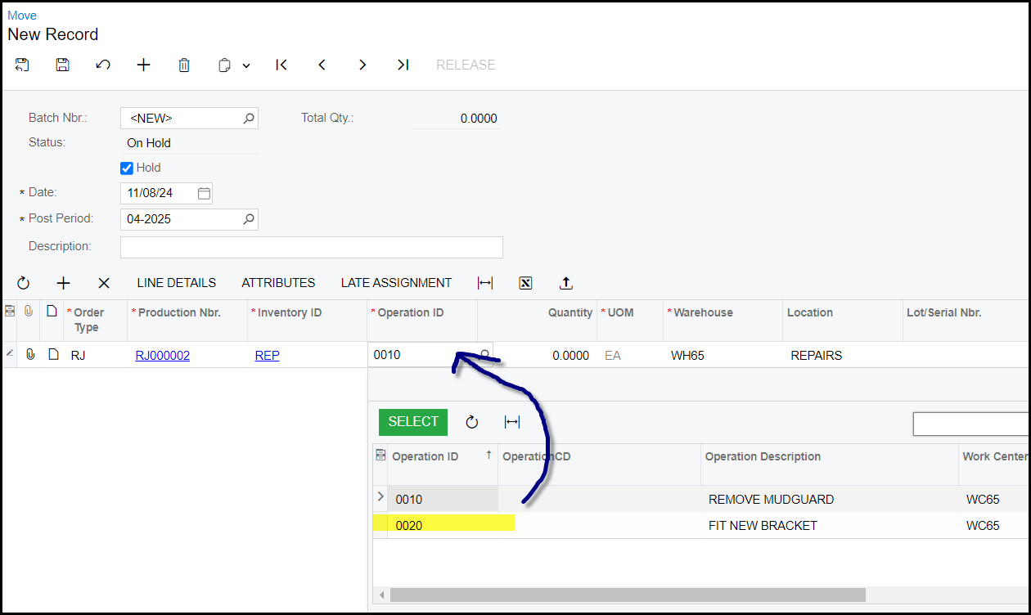
Task: Open the ATTRIBUTES grid action
Action: tap(278, 283)
